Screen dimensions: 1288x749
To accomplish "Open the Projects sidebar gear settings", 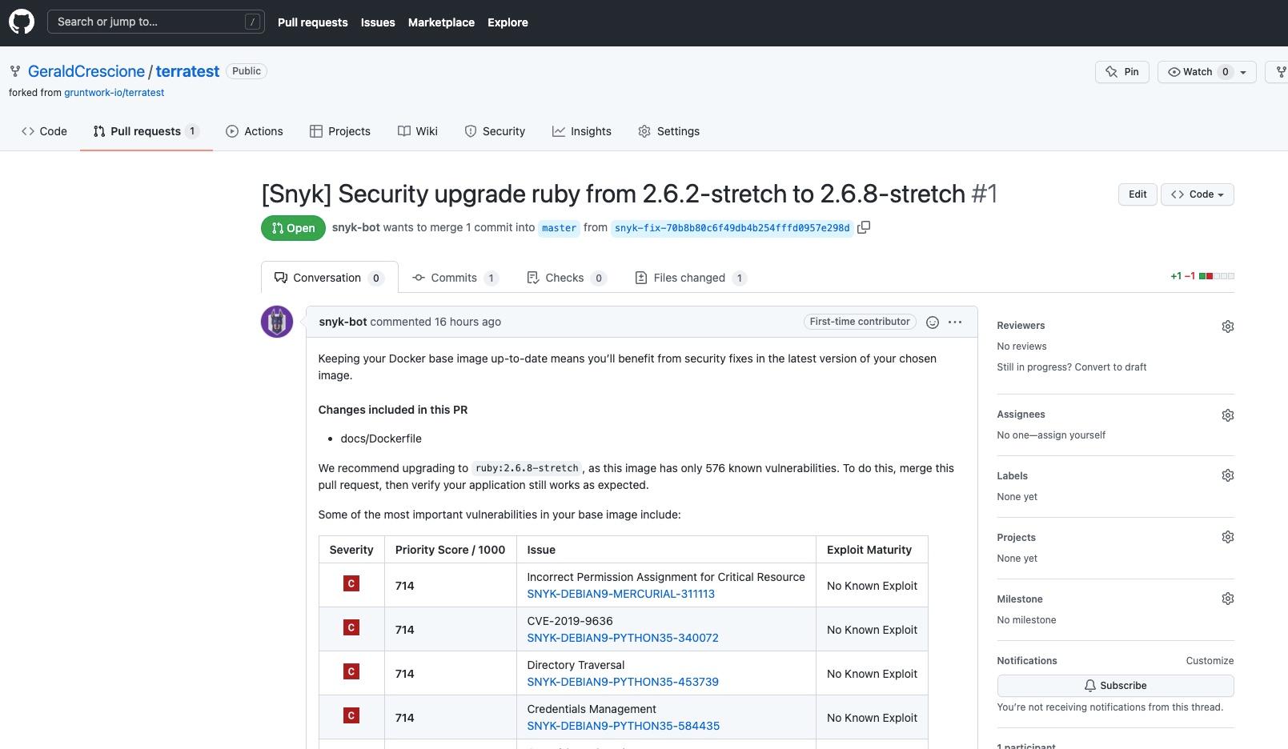I will click(x=1228, y=537).
